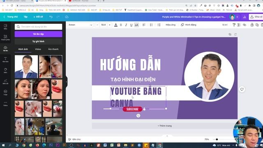Open the text color picker (A icon)

tap(116, 25)
